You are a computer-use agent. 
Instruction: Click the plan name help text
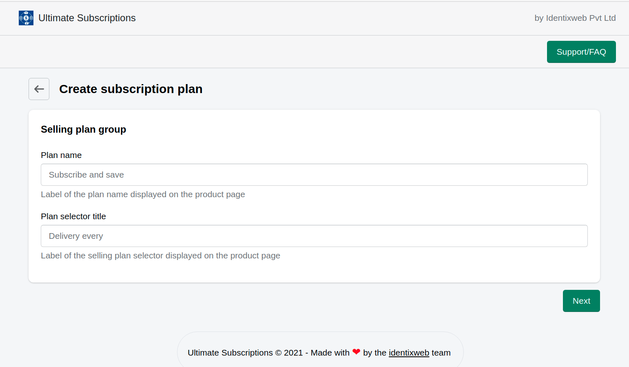(143, 194)
